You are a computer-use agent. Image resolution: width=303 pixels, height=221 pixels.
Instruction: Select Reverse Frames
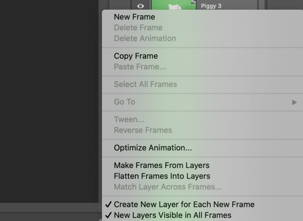coord(143,131)
